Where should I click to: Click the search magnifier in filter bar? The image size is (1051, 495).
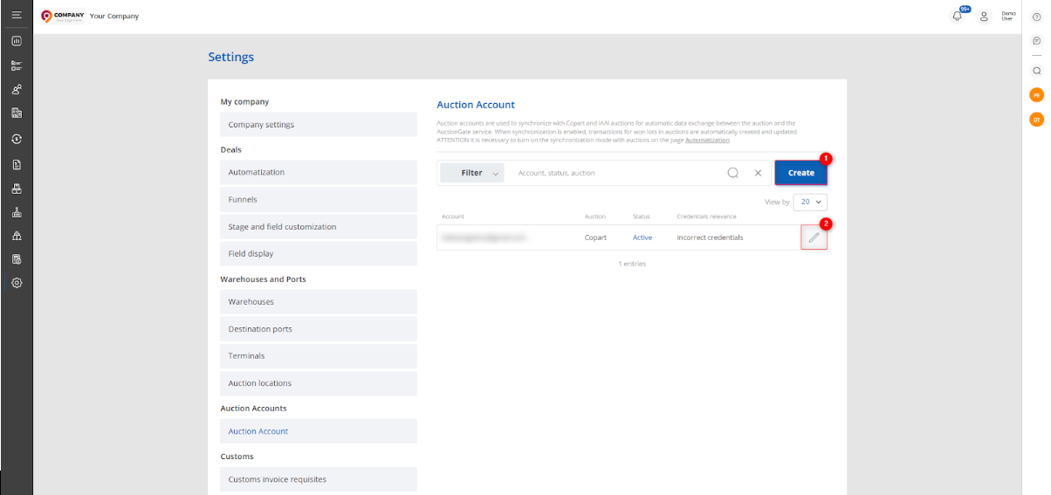click(733, 173)
